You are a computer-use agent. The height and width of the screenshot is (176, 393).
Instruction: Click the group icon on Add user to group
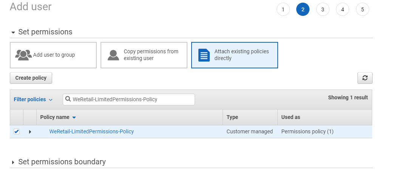point(23,55)
